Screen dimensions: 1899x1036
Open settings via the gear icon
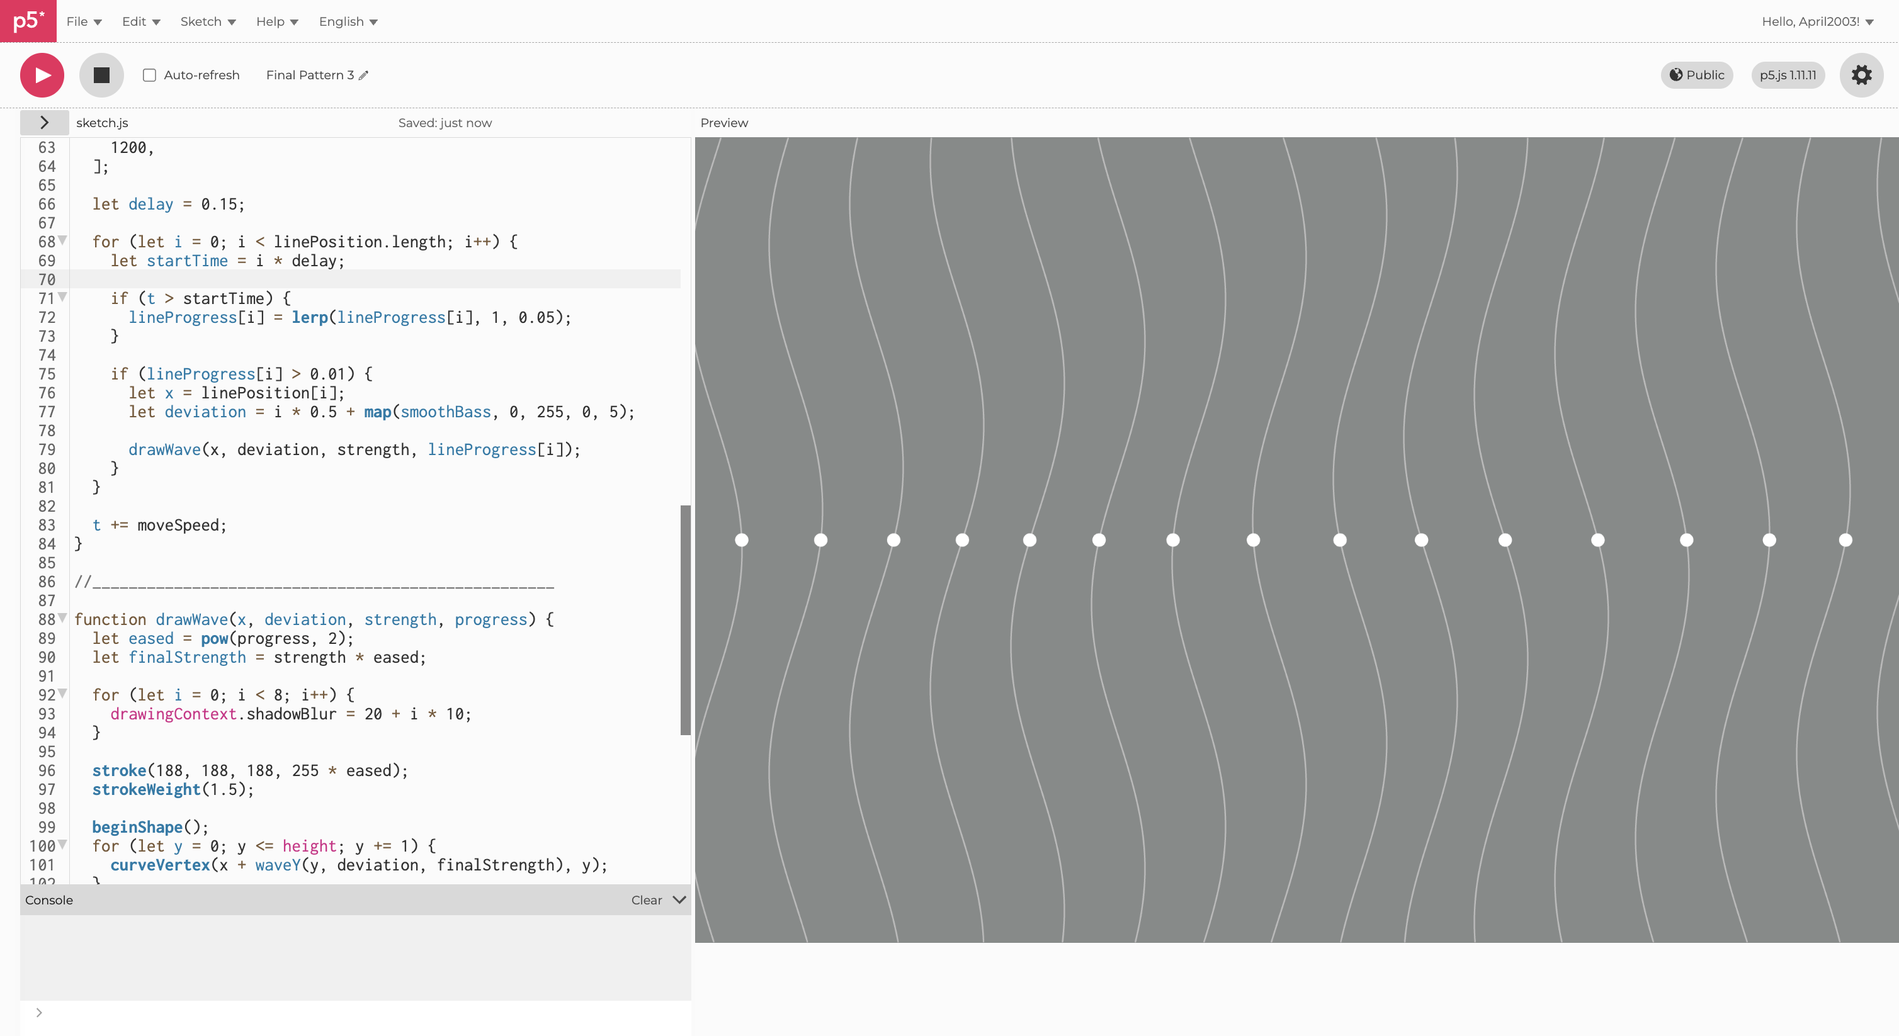pos(1861,75)
